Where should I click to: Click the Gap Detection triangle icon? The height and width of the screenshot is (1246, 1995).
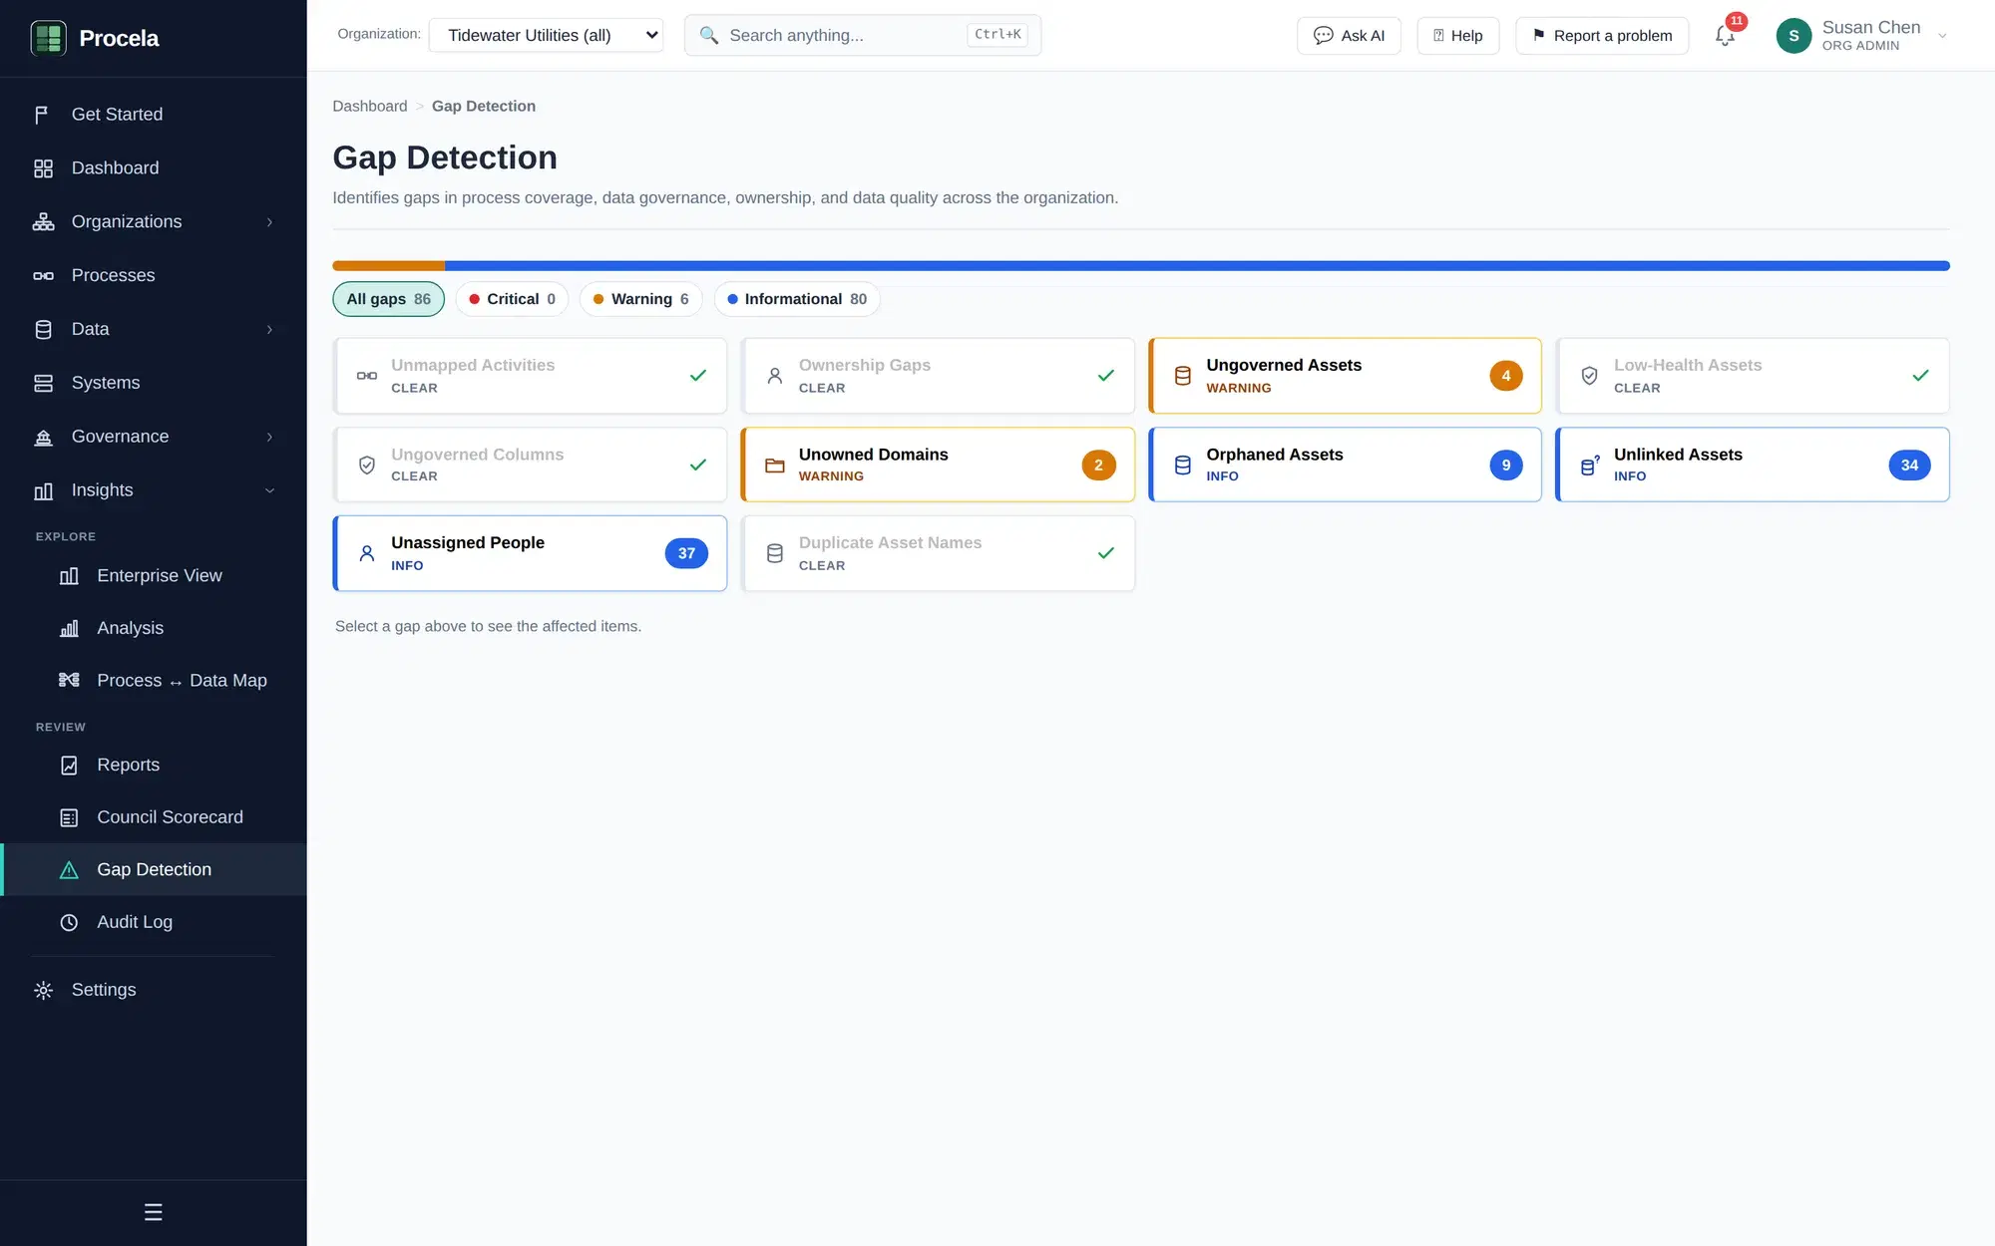[69, 870]
